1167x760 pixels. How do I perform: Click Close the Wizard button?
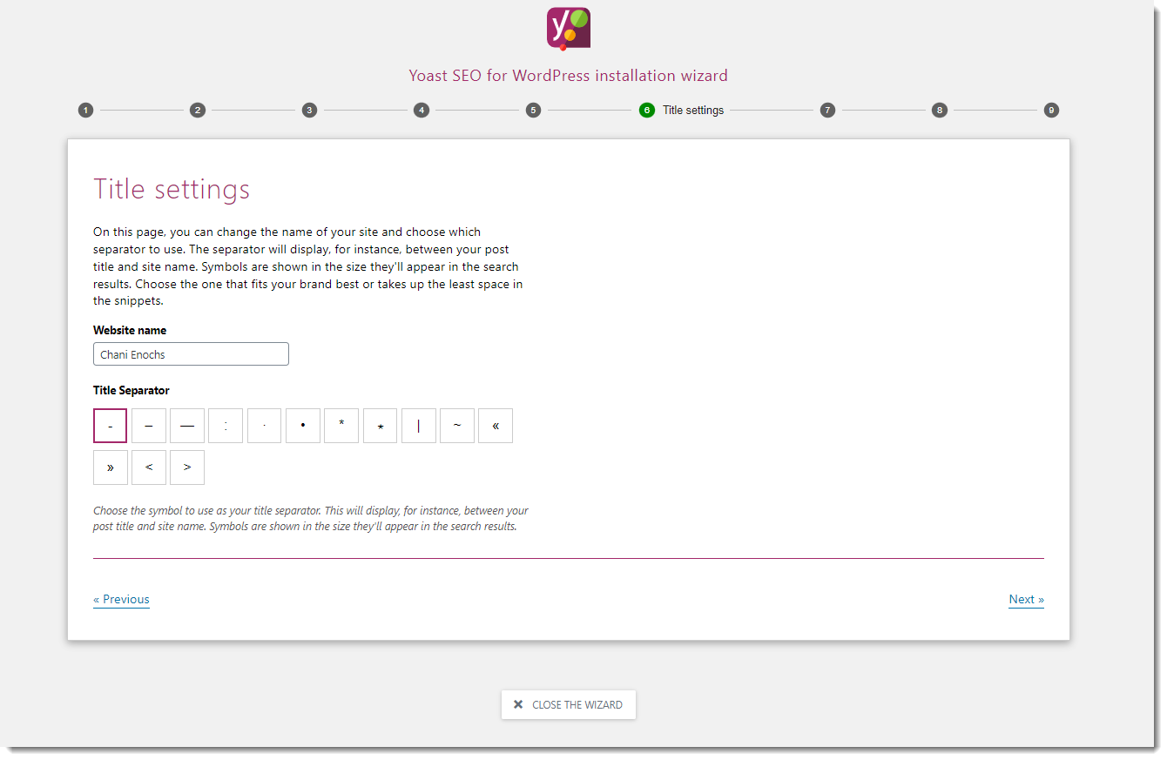tap(569, 705)
